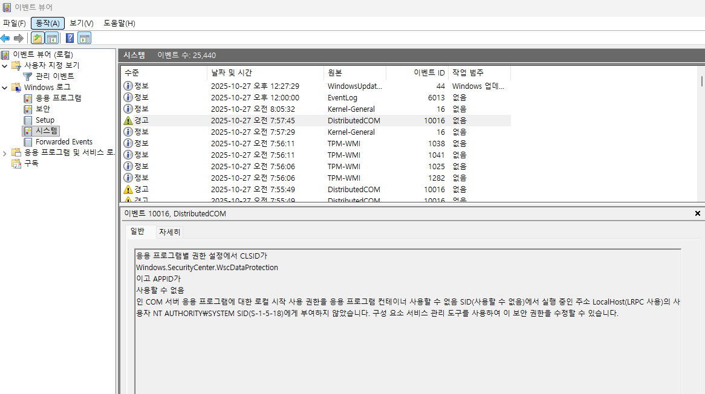Sort by 수준 column header
Viewport: 705px width, 394px height.
click(164, 73)
